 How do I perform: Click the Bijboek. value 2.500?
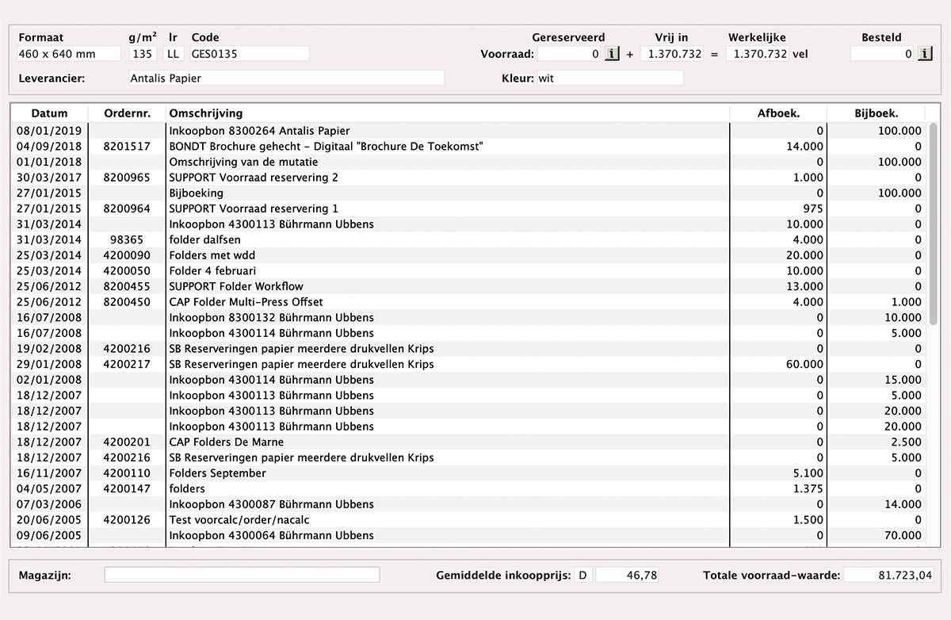(x=905, y=442)
